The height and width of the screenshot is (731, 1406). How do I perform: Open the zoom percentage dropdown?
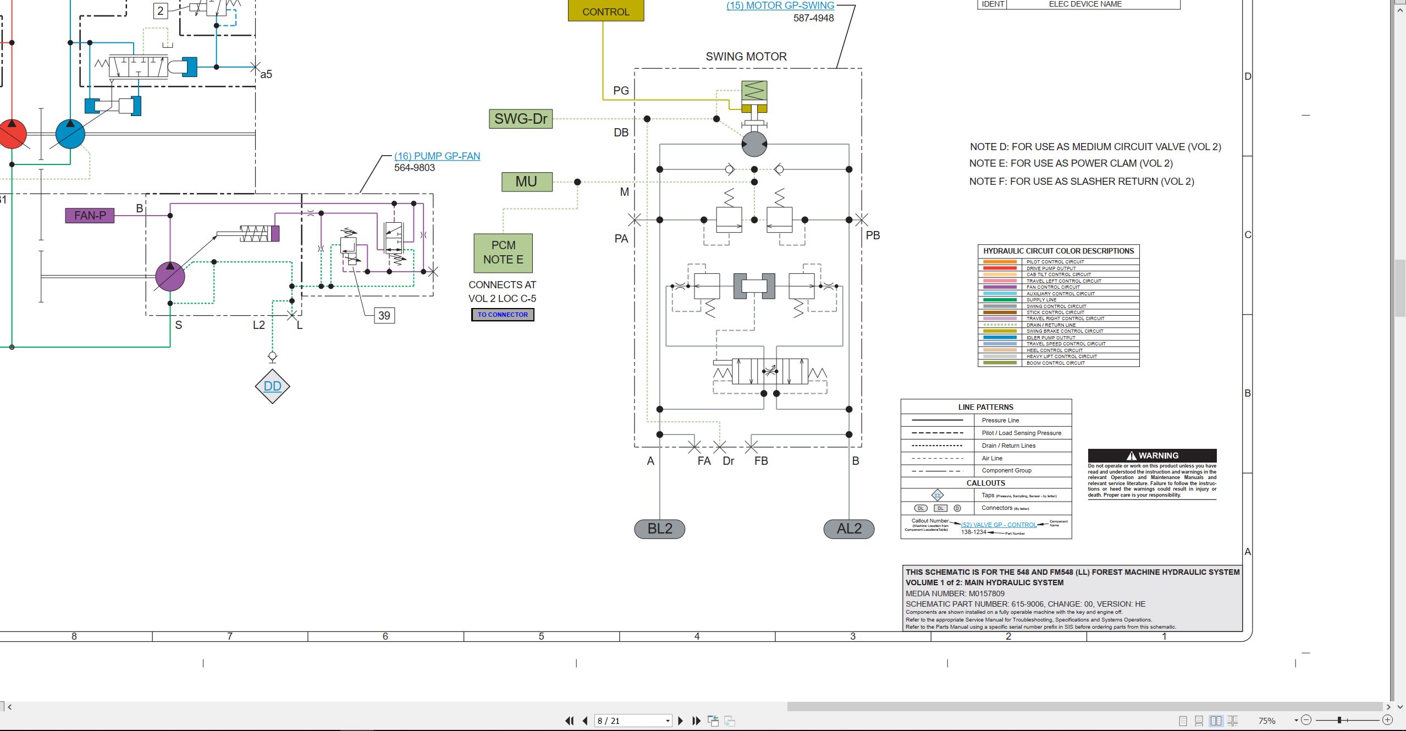point(1296,720)
